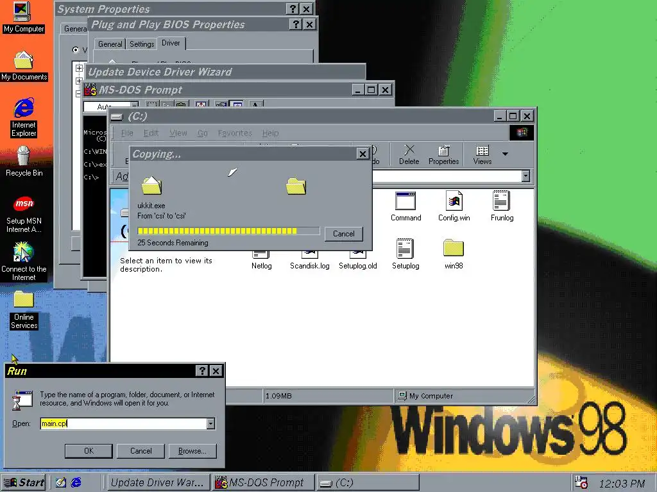Select the Scandisk.log file label

[310, 266]
